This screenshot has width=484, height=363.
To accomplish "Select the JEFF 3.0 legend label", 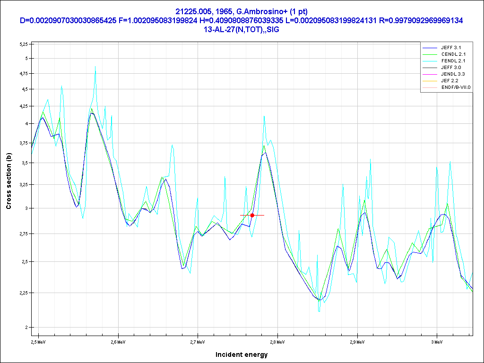I will (451, 68).
